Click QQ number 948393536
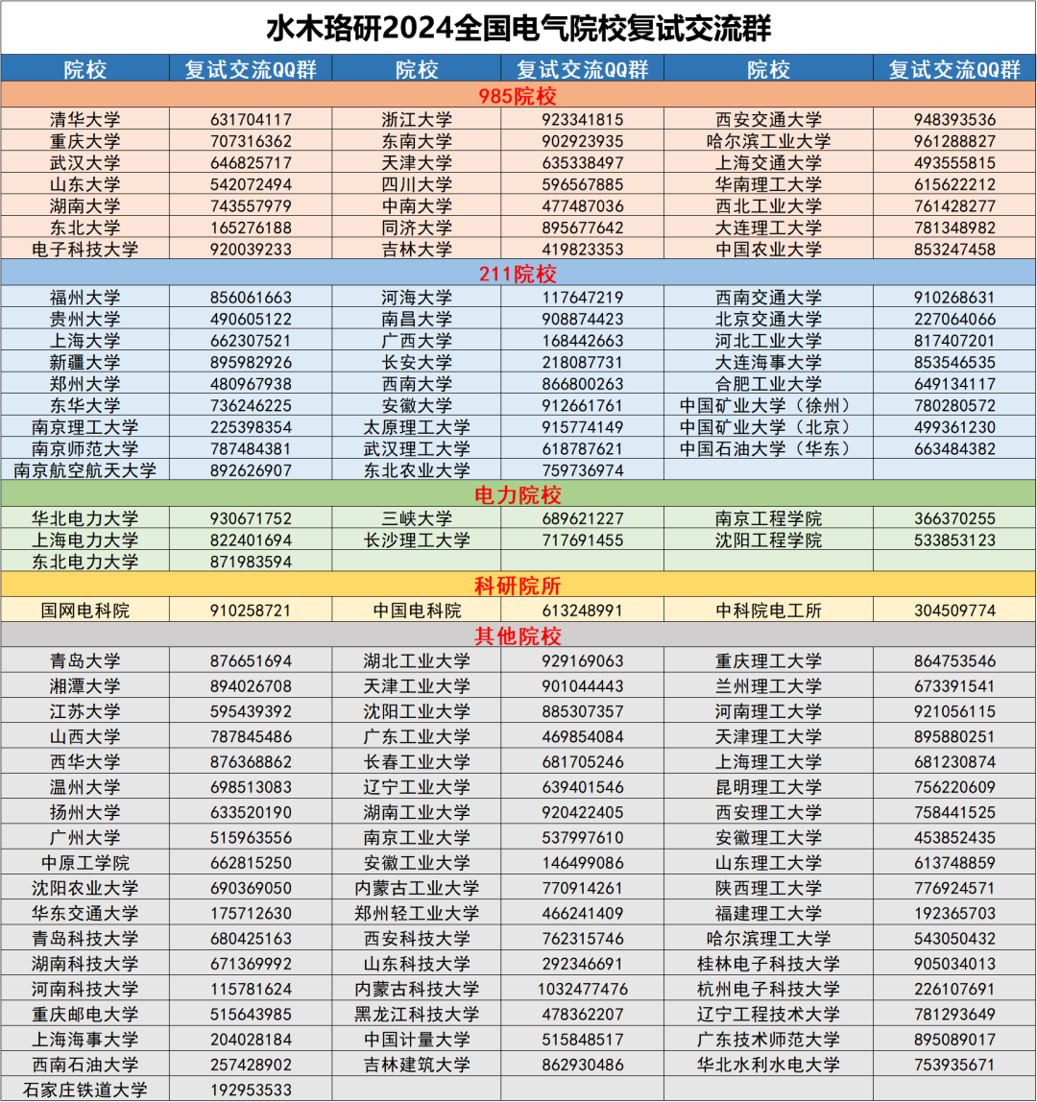Image resolution: width=1037 pixels, height=1102 pixels. 954,119
